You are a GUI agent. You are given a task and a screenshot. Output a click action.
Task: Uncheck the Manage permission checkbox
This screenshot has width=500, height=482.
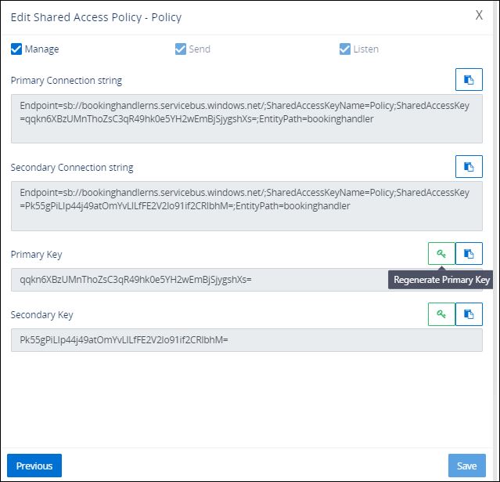pyautogui.click(x=16, y=49)
